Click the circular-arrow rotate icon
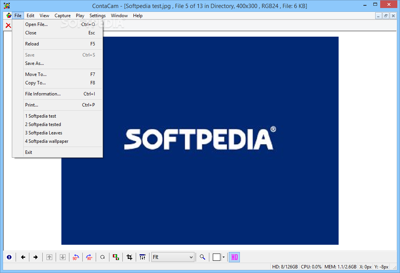The height and width of the screenshot is (273, 400). tap(103, 257)
